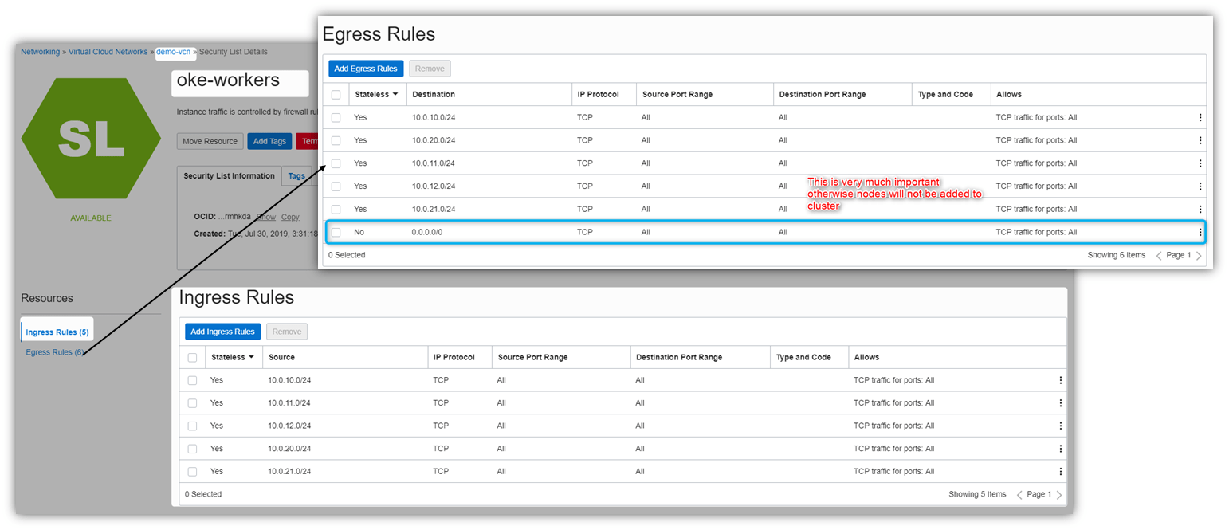This screenshot has width=1229, height=530.
Task: Show the full OCID
Action: pos(265,217)
